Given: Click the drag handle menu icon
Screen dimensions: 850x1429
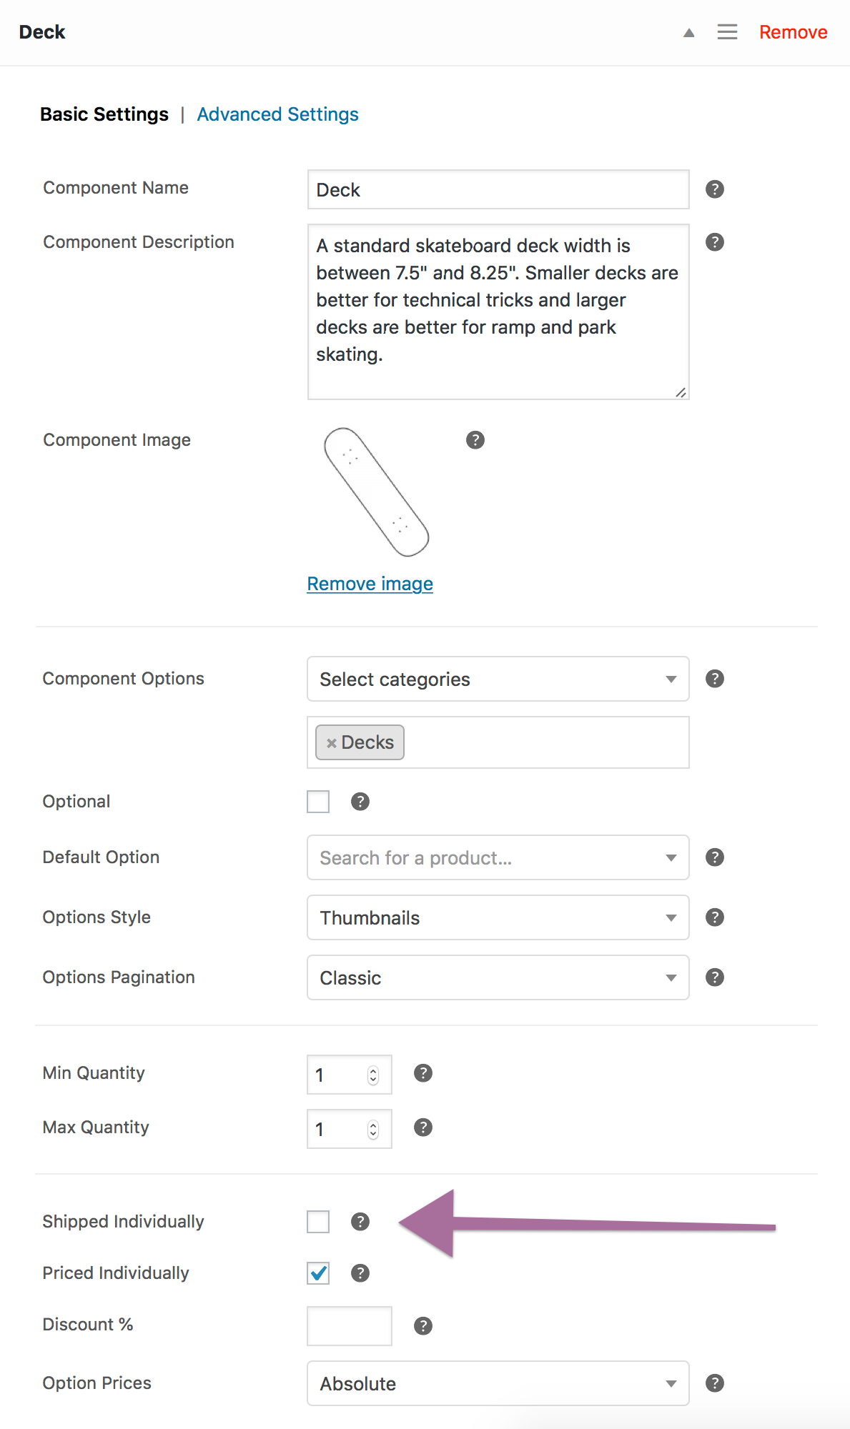Looking at the screenshot, I should tap(727, 32).
